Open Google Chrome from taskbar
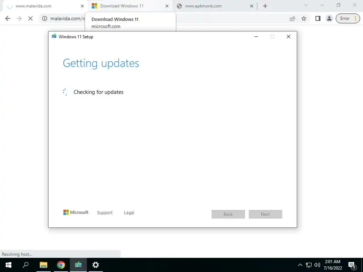 (61, 265)
